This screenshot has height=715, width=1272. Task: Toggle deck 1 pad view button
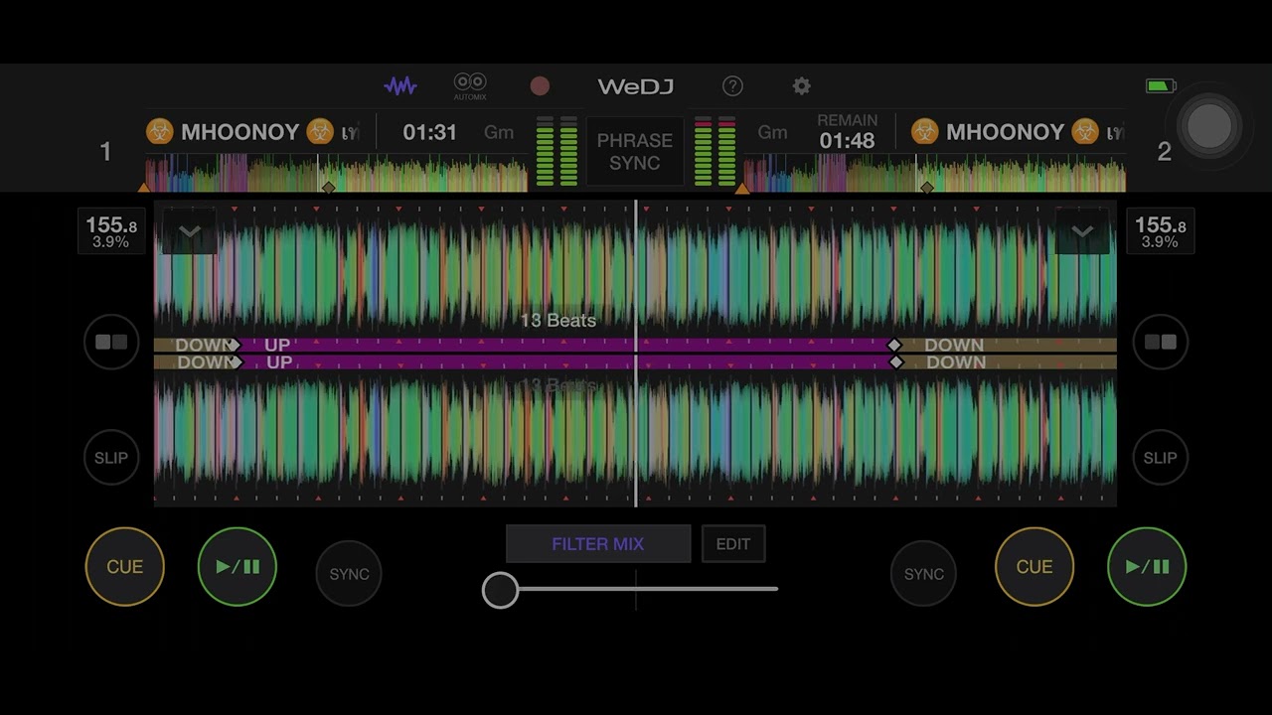111,342
